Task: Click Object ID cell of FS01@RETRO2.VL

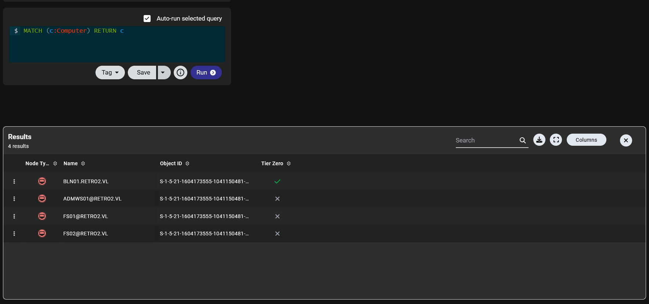Action: pos(204,216)
